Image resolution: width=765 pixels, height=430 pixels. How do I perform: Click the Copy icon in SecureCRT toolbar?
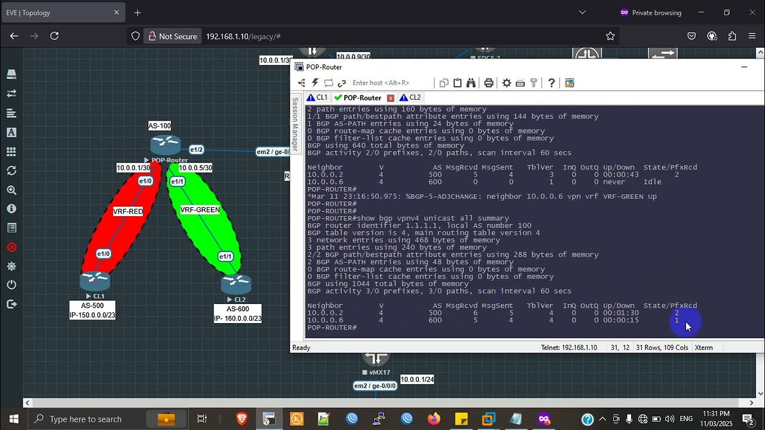pos(444,83)
